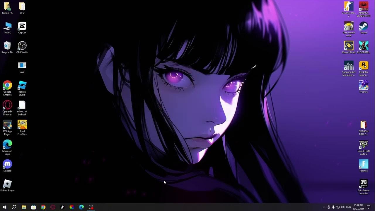The width and height of the screenshot is (375, 211).
Task: Select the Discord desktop shortcut
Action: (7, 166)
